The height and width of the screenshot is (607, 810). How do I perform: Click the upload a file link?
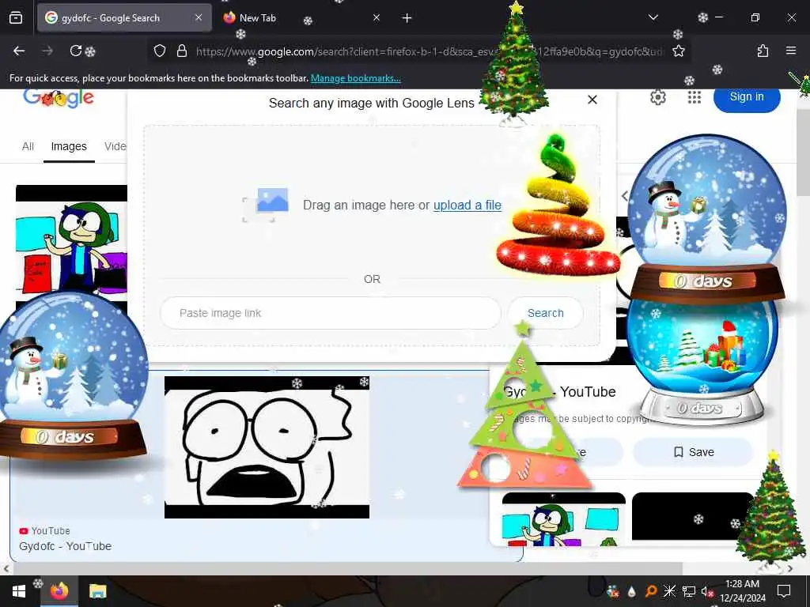tap(467, 205)
